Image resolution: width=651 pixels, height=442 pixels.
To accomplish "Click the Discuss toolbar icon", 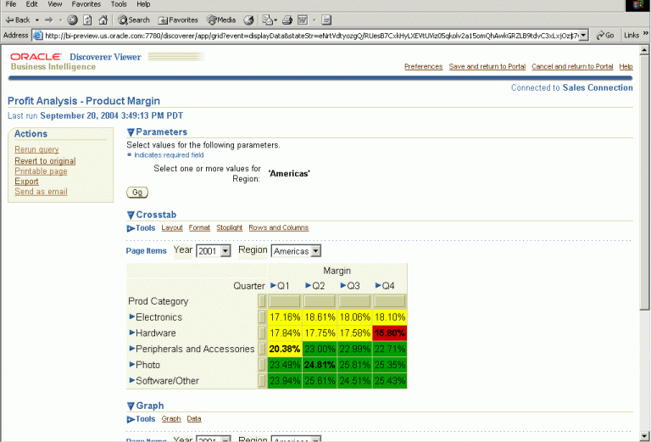I will point(326,20).
